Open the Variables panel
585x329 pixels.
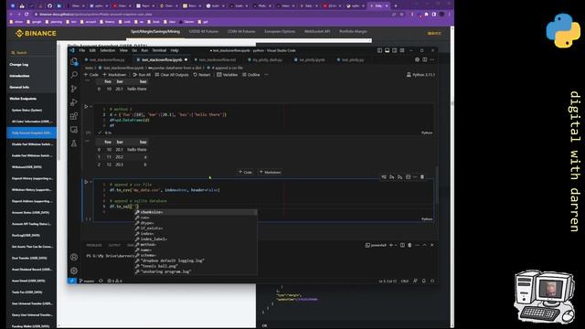228,75
